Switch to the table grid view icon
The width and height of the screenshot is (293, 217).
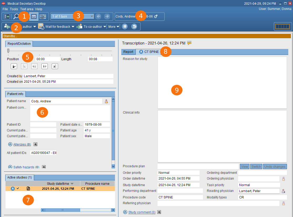[43, 17]
